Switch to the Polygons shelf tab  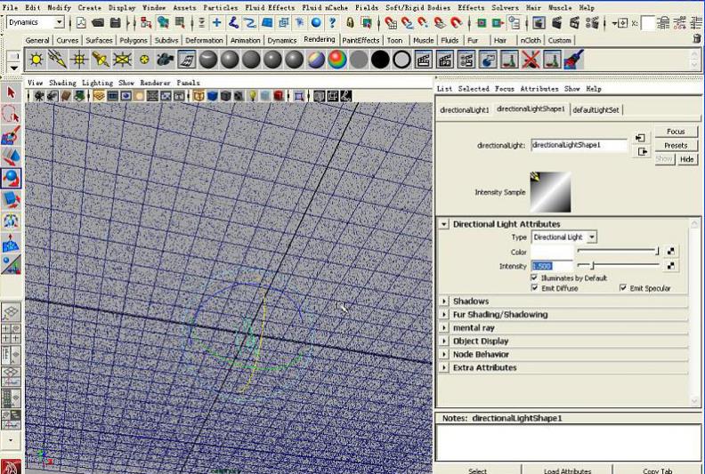click(134, 40)
